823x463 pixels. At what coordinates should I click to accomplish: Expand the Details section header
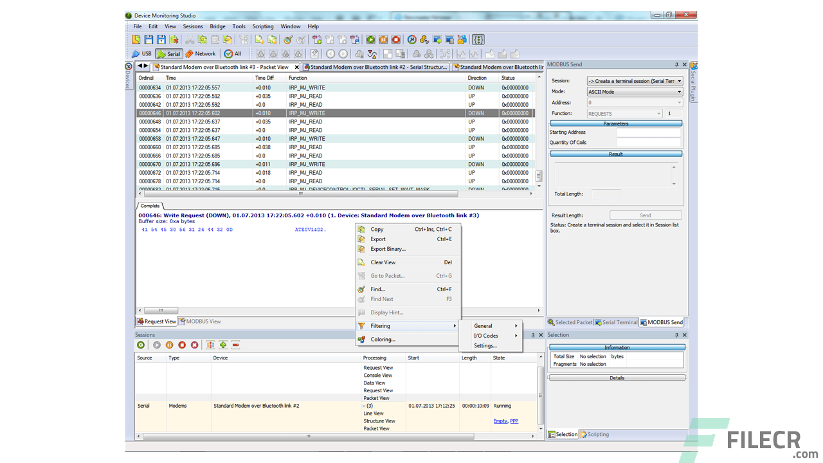pyautogui.click(x=617, y=377)
